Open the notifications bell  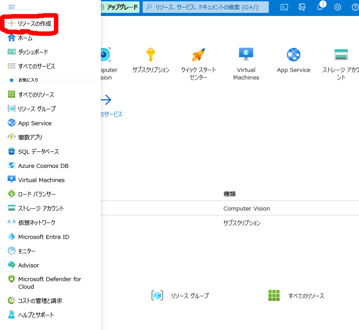click(x=320, y=7)
